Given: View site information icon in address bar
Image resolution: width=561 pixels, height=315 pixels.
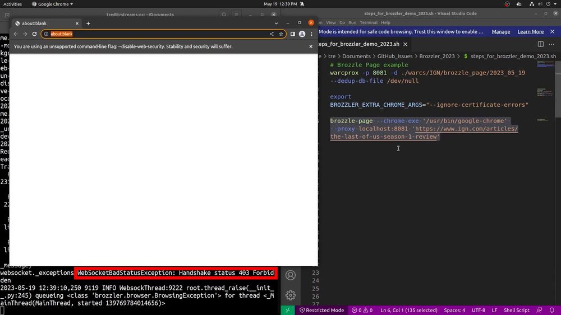Looking at the screenshot, I should [x=46, y=34].
